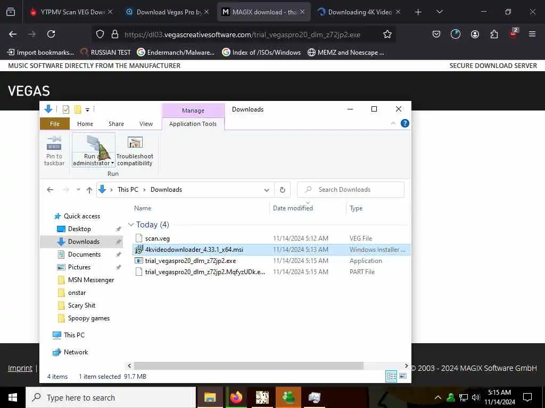Open Documents in Quick access
This screenshot has height=408, width=545.
pos(85,254)
